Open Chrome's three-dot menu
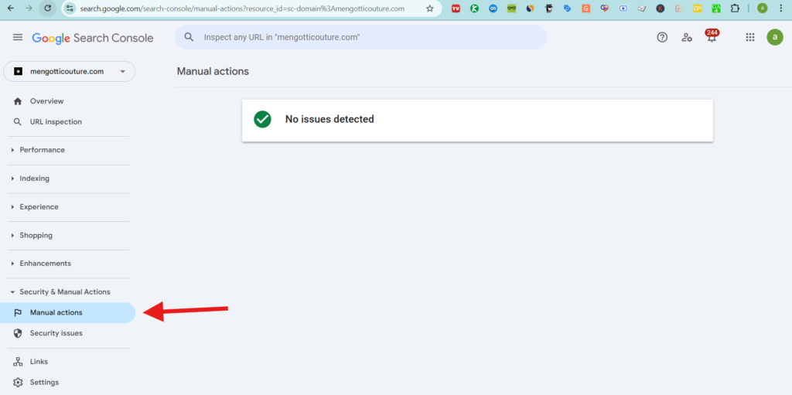792x395 pixels. click(781, 9)
